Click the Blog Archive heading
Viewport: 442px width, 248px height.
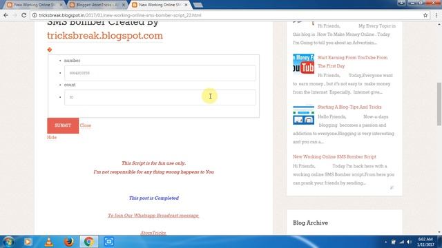click(310, 223)
